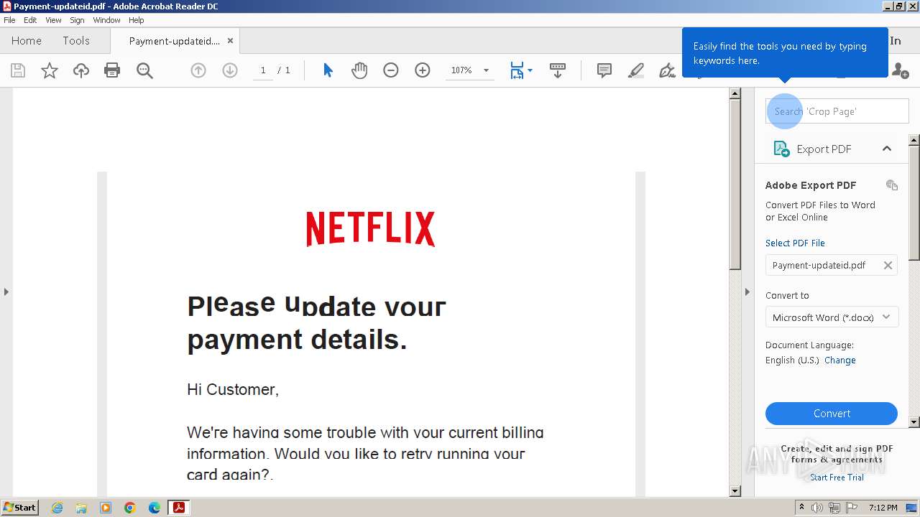This screenshot has width=920, height=517.
Task: Click the Fit page width icon
Action: (517, 70)
